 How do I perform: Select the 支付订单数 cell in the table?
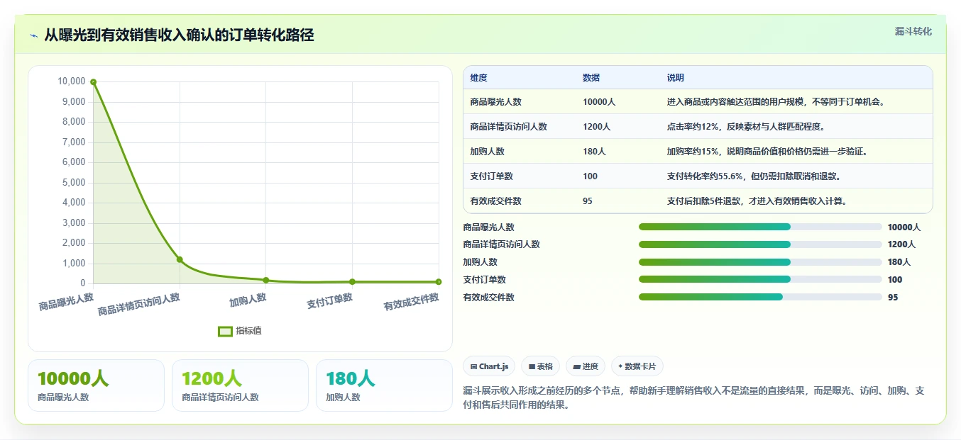[x=491, y=176]
